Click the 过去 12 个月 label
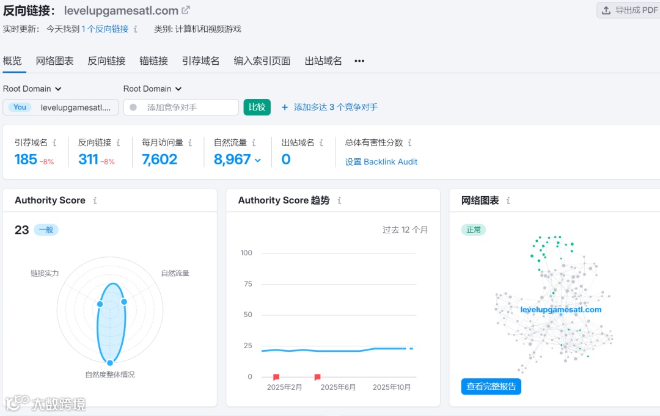 click(x=405, y=230)
